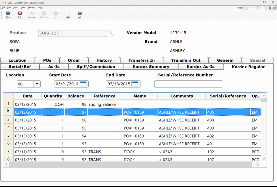Image resolution: width=277 pixels, height=187 pixels.
Task: Open the Help menu in menu bar
Action: pos(40,7)
